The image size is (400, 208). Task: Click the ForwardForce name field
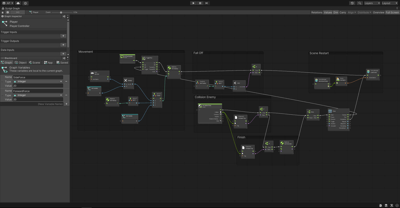click(38, 91)
